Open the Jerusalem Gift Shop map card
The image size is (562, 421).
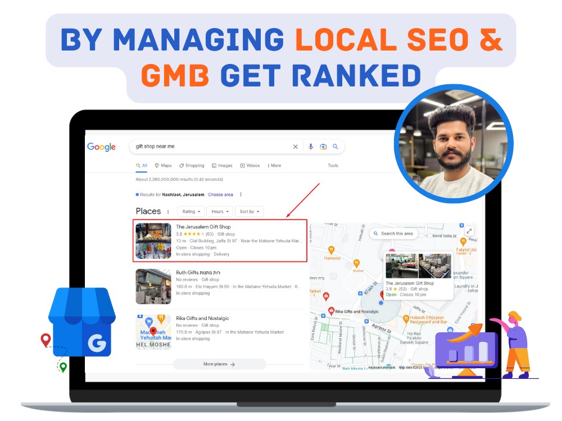419,276
